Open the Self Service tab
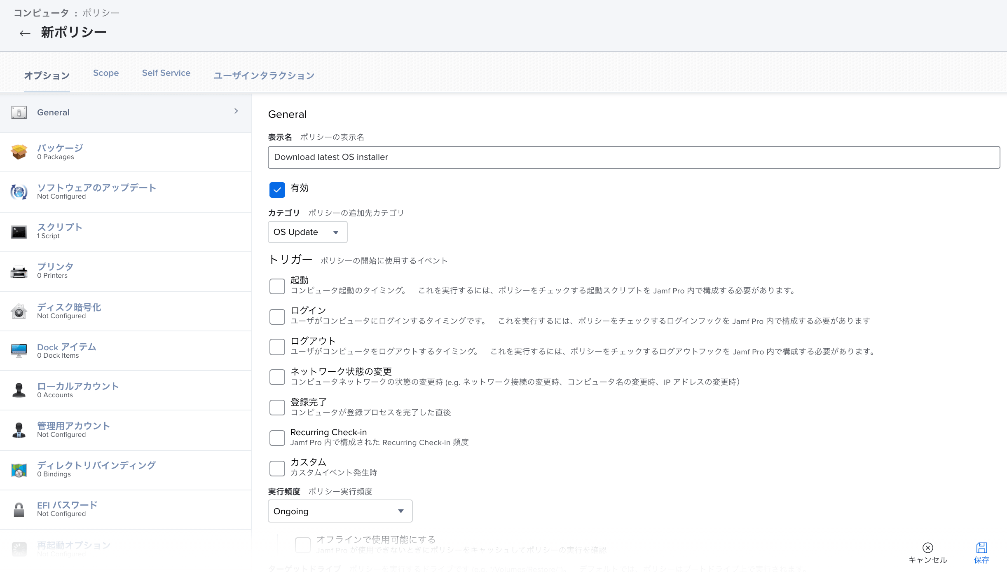 pos(166,73)
